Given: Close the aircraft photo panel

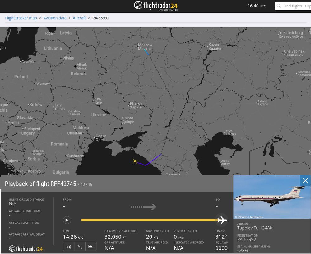Looking at the screenshot, I should 305,181.
